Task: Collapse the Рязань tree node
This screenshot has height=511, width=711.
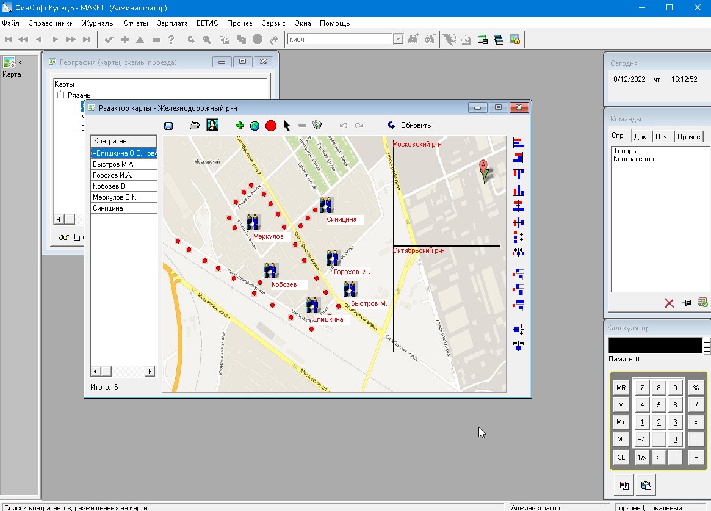Action: coord(61,95)
